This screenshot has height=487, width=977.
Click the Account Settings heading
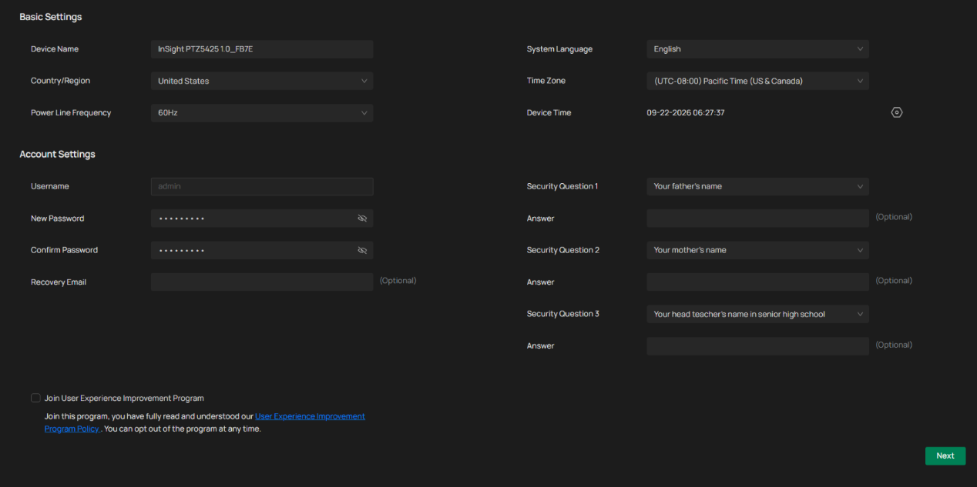(58, 154)
